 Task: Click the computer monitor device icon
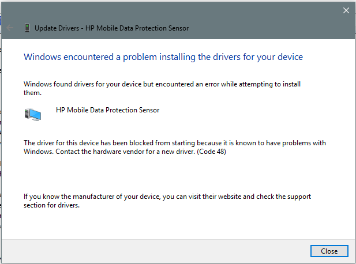click(33, 114)
